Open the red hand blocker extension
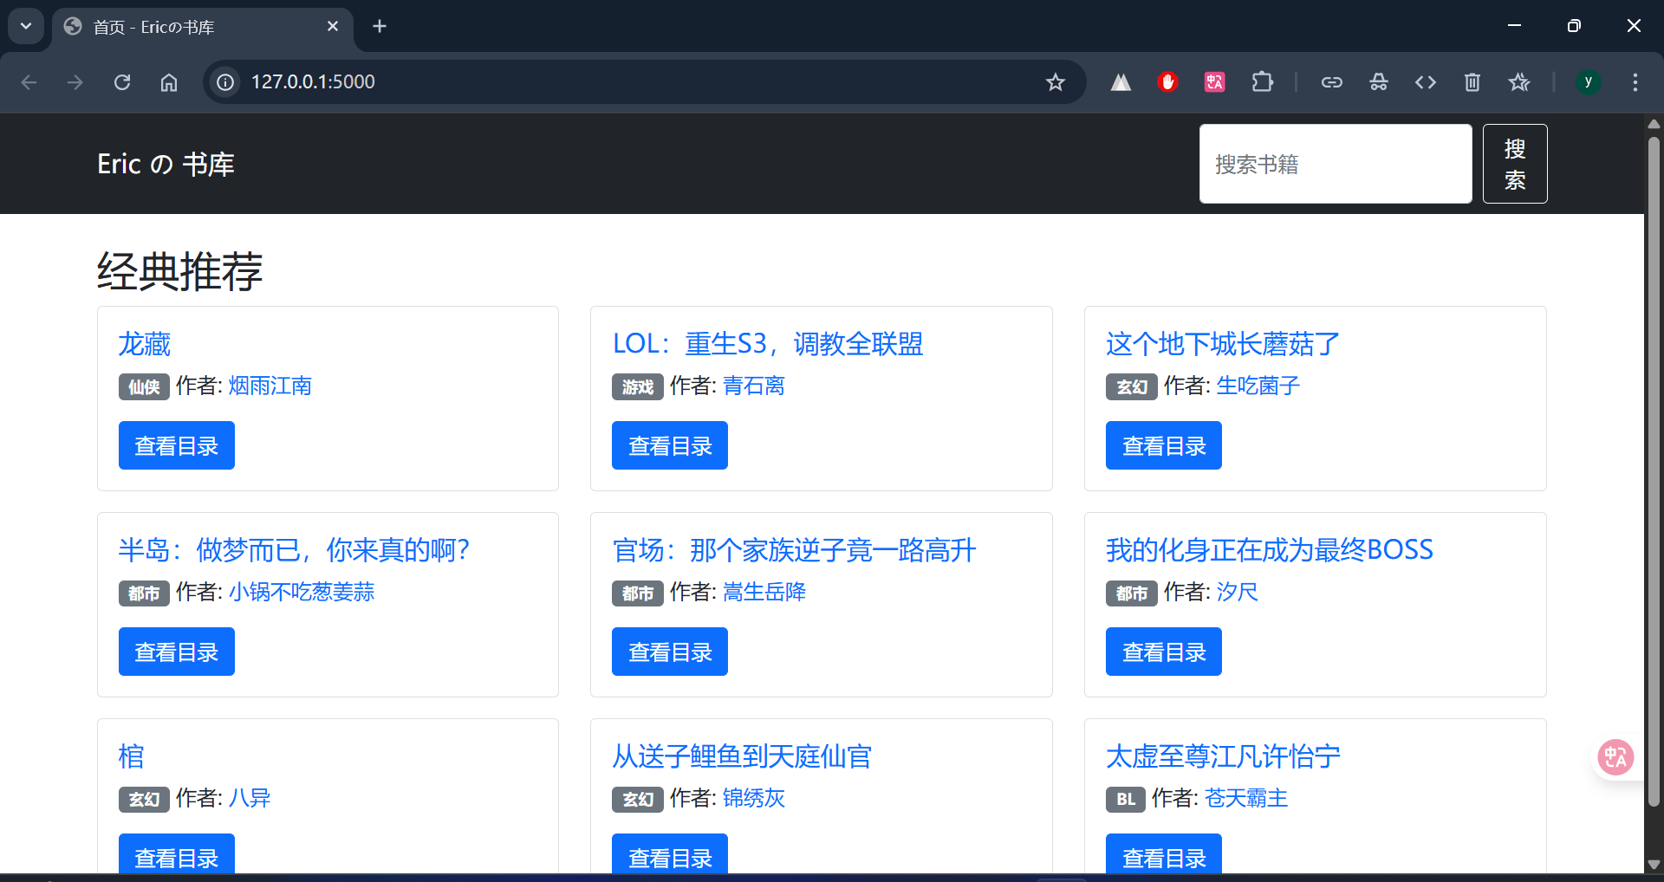The image size is (1664, 882). tap(1167, 82)
